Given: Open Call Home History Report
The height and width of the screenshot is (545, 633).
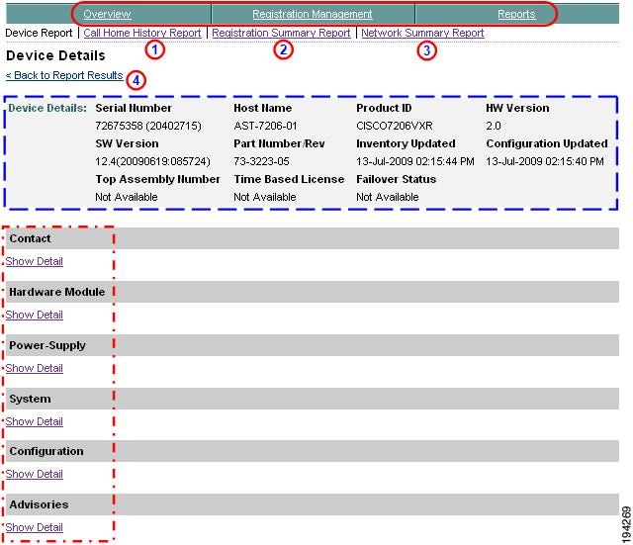Looking at the screenshot, I should (142, 33).
